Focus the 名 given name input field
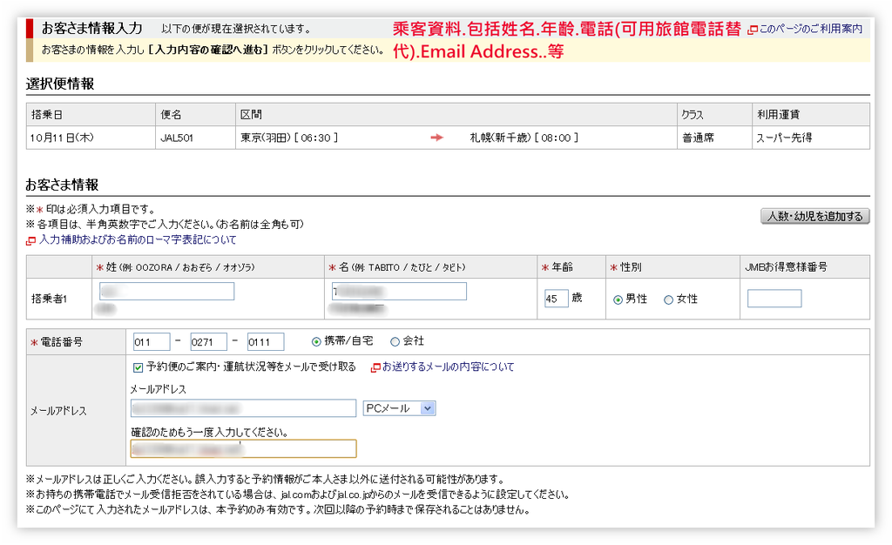 click(399, 291)
